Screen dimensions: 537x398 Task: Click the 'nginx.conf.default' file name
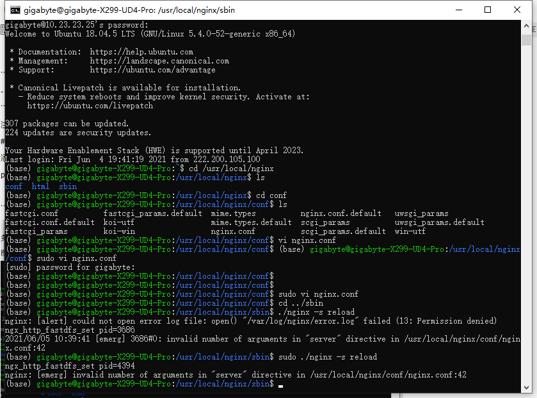point(341,213)
